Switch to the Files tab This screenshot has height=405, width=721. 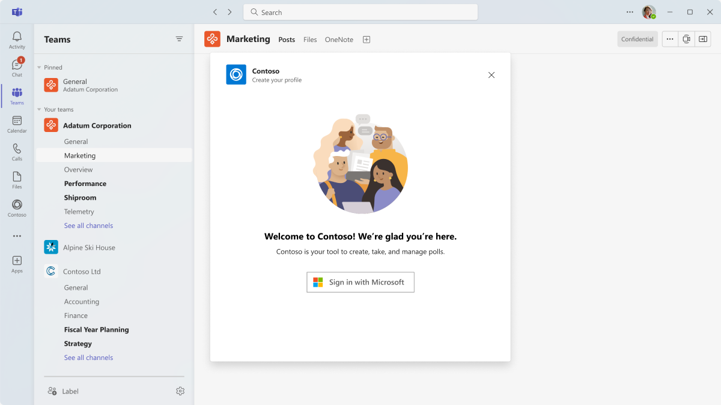pos(310,40)
